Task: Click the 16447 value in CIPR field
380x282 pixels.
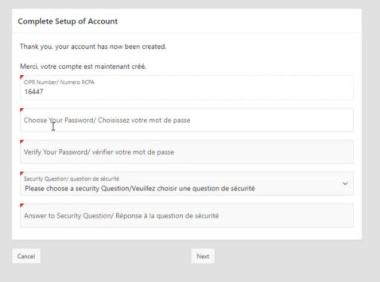Action: click(x=34, y=92)
